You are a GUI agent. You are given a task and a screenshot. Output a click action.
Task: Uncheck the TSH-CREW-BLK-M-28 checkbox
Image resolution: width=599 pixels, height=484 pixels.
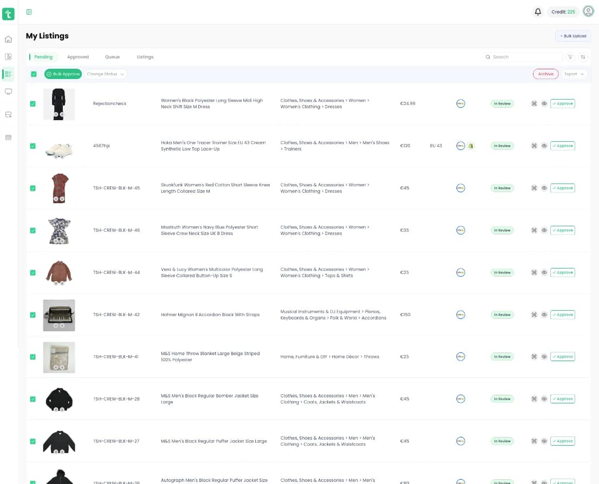[x=33, y=399]
